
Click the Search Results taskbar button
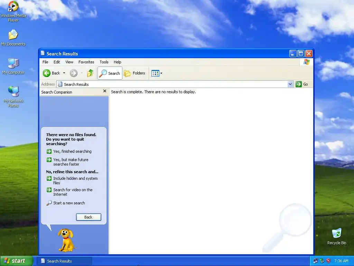[64, 261]
